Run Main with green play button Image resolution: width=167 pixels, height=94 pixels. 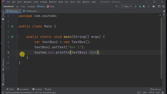(136, 7)
